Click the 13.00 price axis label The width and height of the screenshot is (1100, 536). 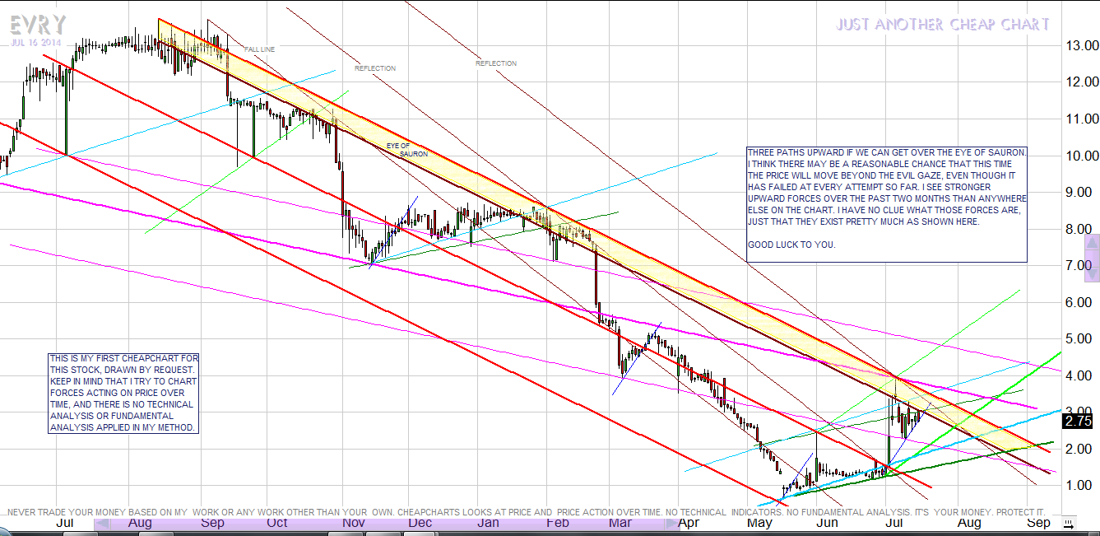coord(1078,46)
